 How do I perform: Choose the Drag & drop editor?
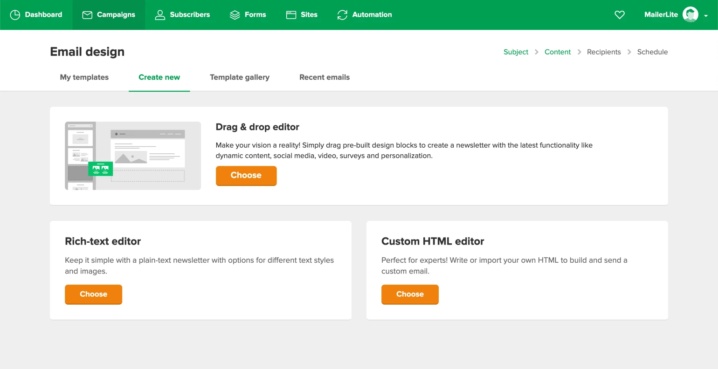[x=246, y=176]
